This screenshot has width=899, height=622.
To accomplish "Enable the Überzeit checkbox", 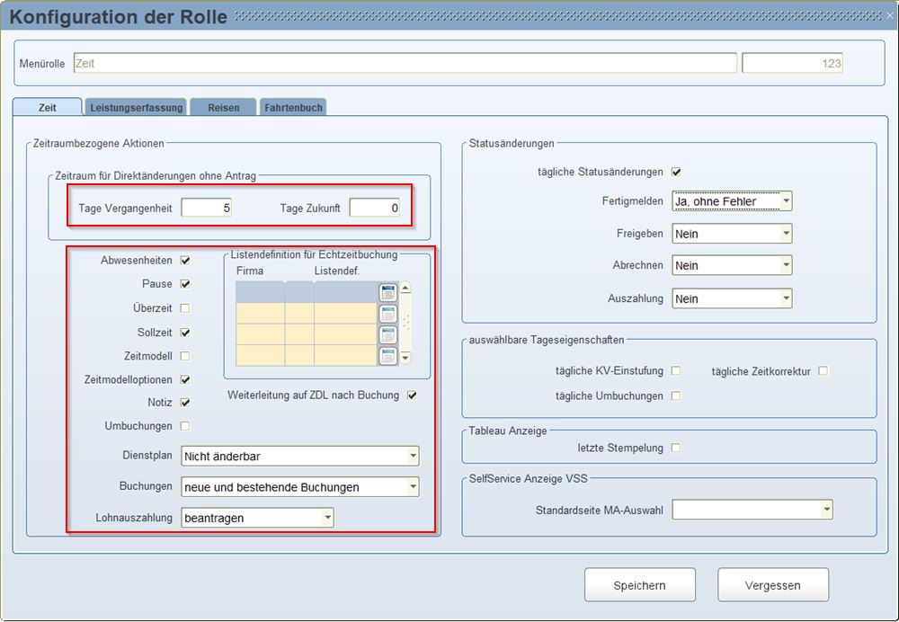I will pos(185,308).
